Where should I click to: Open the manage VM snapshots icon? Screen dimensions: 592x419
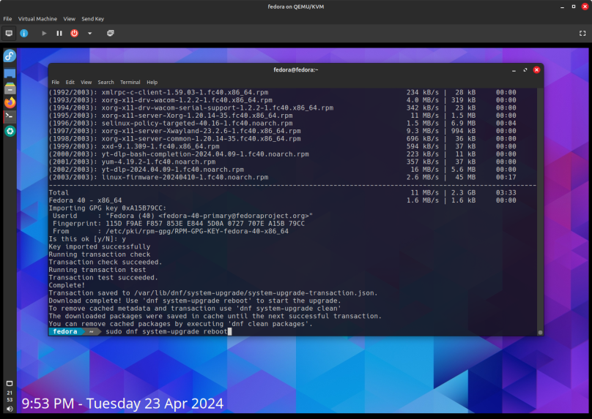click(x=110, y=33)
